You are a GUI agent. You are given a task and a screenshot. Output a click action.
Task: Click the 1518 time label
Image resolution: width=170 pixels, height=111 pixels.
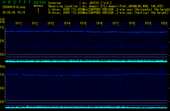point(132,23)
